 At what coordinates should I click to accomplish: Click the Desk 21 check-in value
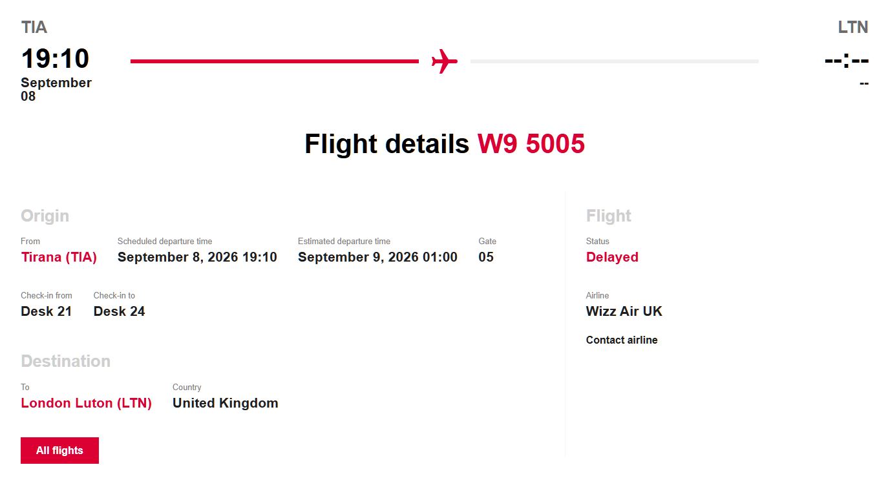(x=47, y=311)
